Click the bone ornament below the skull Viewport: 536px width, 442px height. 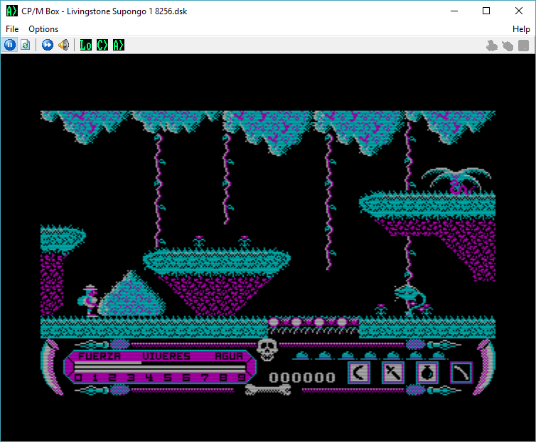pyautogui.click(x=268, y=389)
